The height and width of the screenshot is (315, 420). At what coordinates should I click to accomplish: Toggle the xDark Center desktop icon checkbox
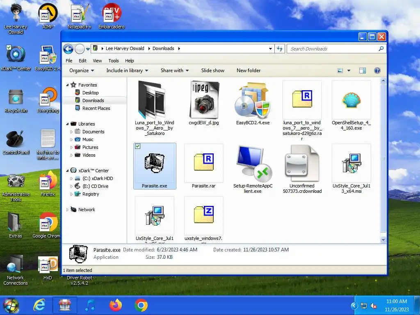pyautogui.click(x=9, y=48)
